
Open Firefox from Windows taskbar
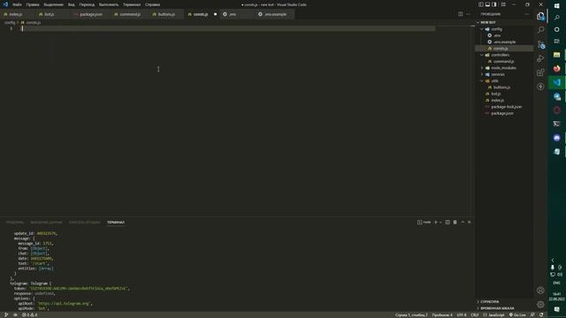[x=556, y=69]
